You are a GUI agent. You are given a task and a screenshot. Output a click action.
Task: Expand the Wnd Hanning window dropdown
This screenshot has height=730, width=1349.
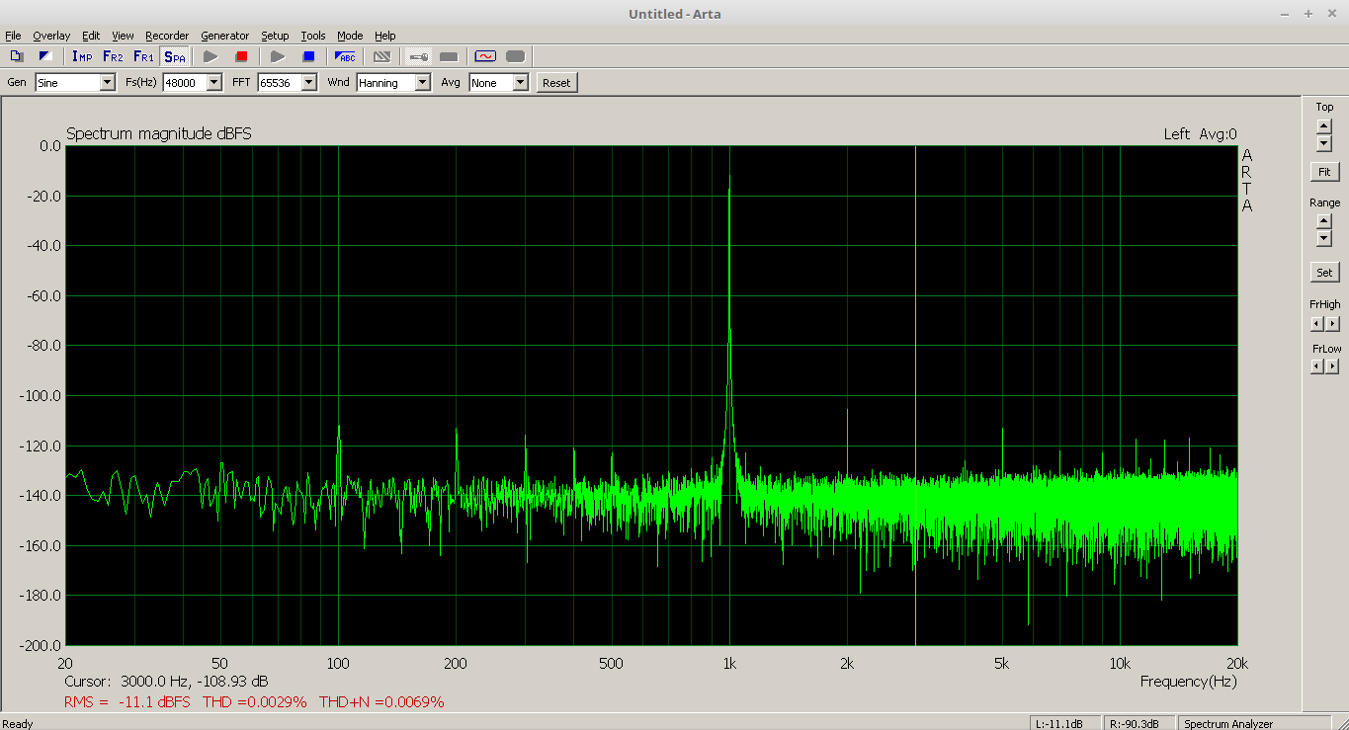click(422, 83)
